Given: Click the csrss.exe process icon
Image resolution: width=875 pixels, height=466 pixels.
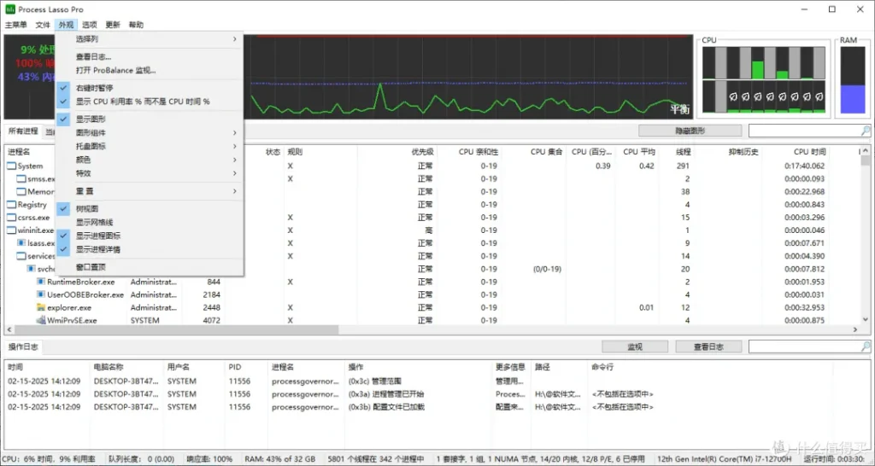Looking at the screenshot, I should [x=11, y=218].
